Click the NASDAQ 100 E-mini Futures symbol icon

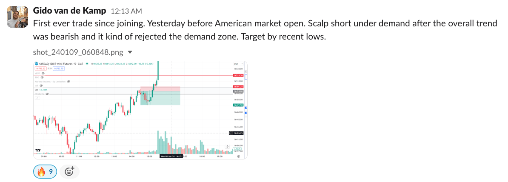click(36, 64)
